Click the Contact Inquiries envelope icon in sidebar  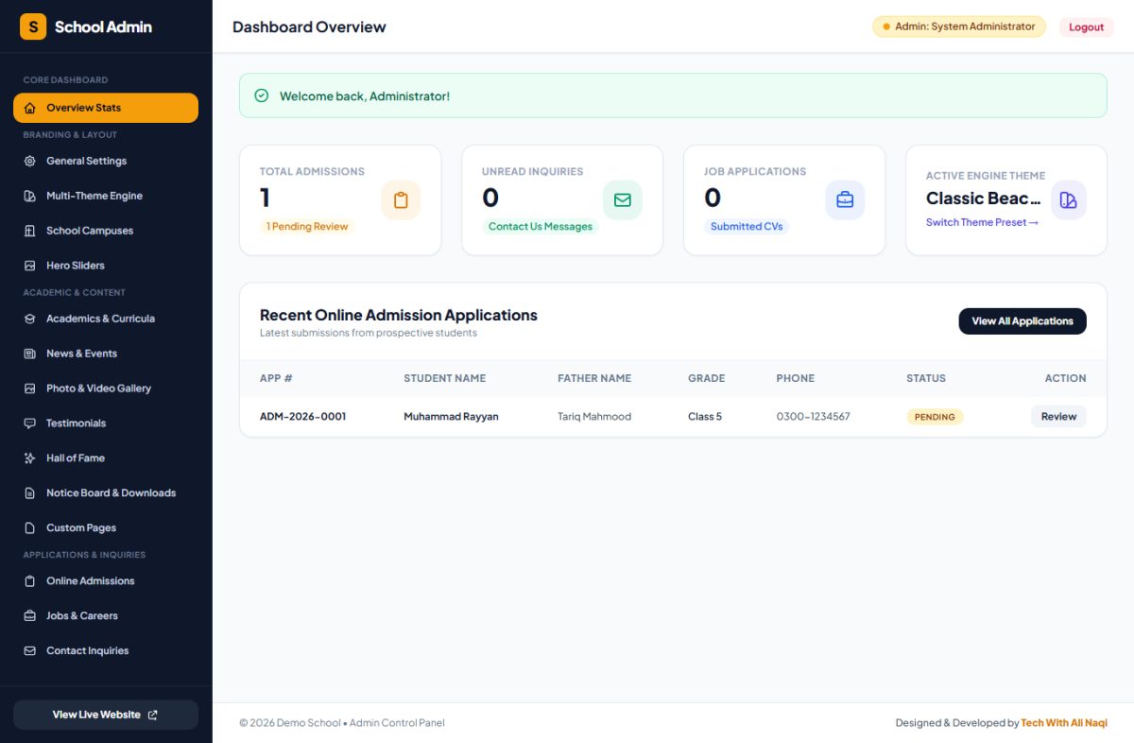[29, 651]
